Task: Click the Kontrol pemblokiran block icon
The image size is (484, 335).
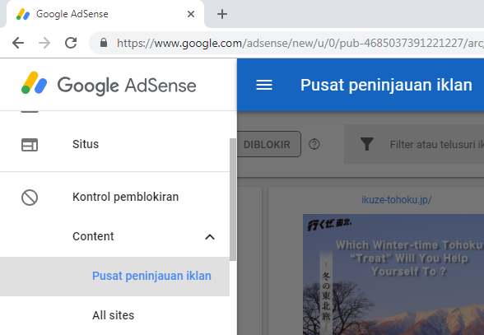Action: 30,198
